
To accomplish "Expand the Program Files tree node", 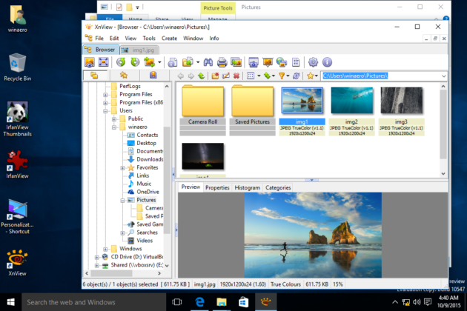I will pyautogui.click(x=105, y=95).
